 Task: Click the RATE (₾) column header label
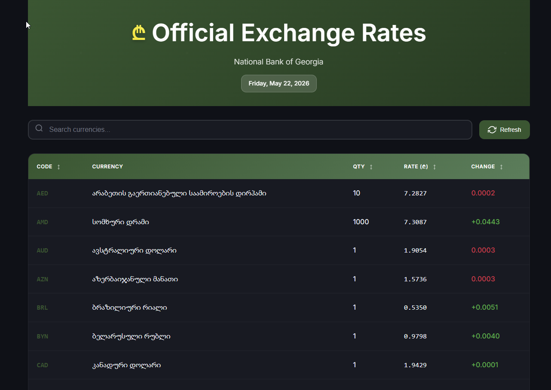pos(416,167)
